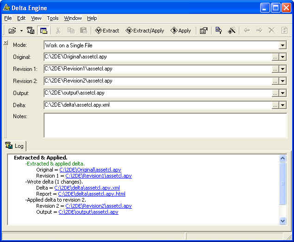
Task: Browse for Delta file with ellipsis
Action: 275,105
